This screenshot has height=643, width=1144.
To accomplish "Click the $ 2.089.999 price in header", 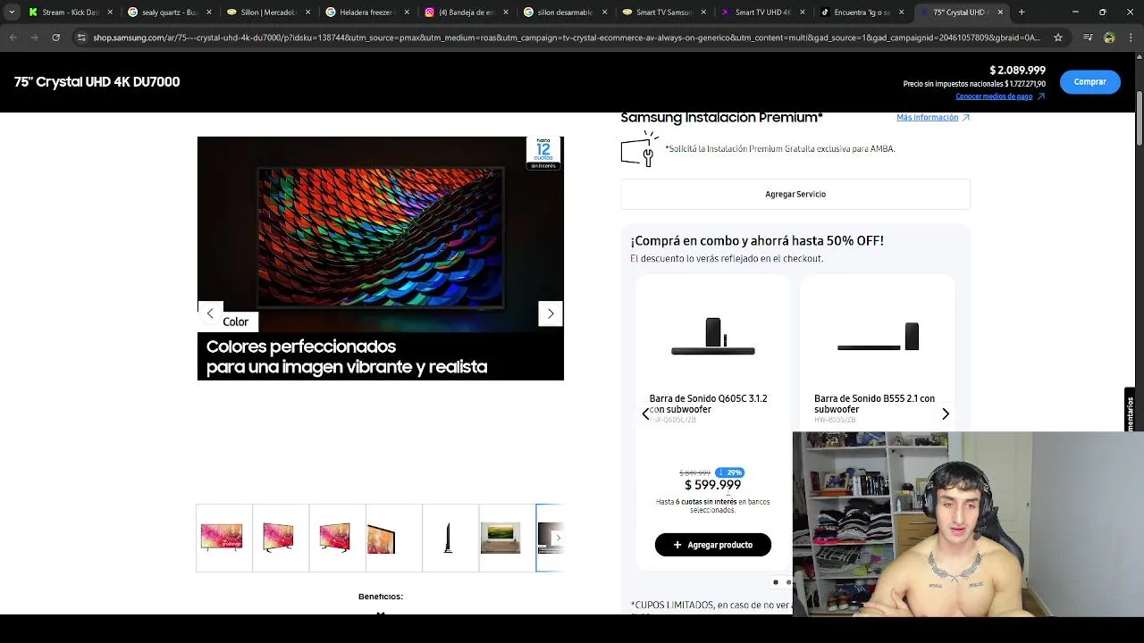I will coord(1017,71).
